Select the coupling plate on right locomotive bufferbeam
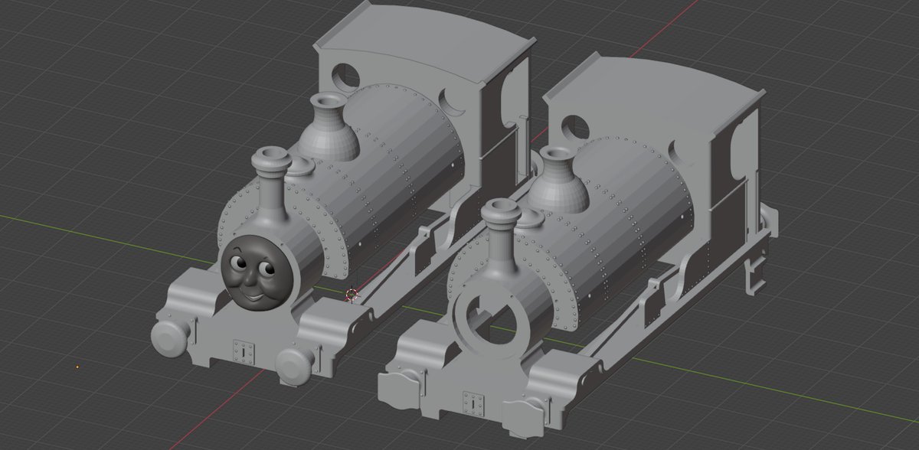This screenshot has width=919, height=450. point(472,403)
